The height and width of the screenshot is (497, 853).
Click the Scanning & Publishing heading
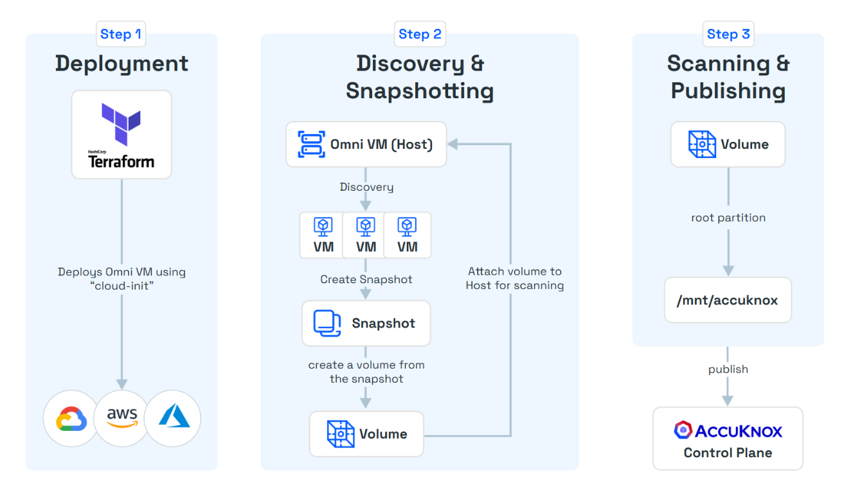(x=728, y=77)
